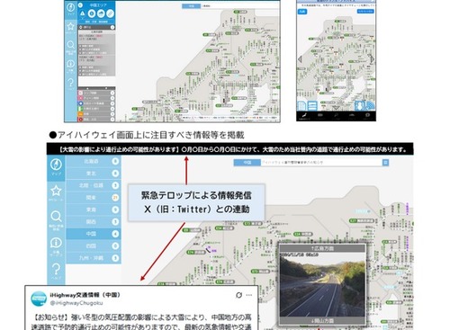Click highway camera image in popup
Viewport: 450px width, 330px height.
pos(322,285)
